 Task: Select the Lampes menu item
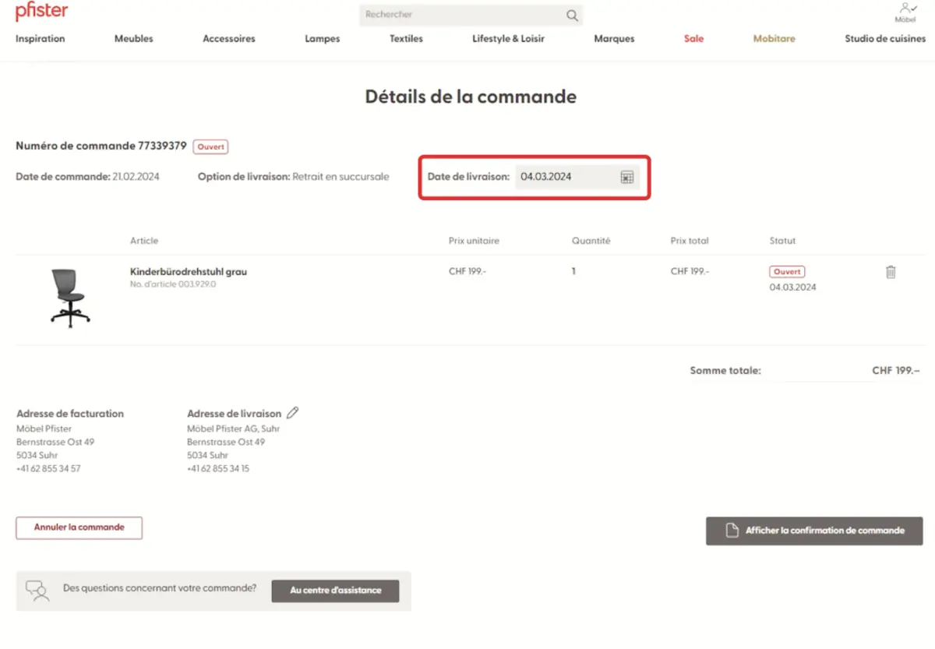coord(323,39)
